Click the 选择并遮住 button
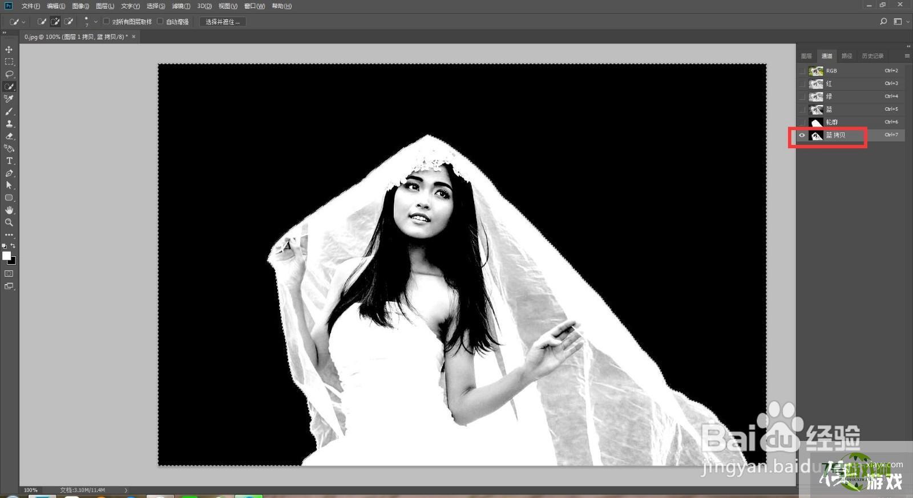This screenshot has width=913, height=498. pos(223,22)
